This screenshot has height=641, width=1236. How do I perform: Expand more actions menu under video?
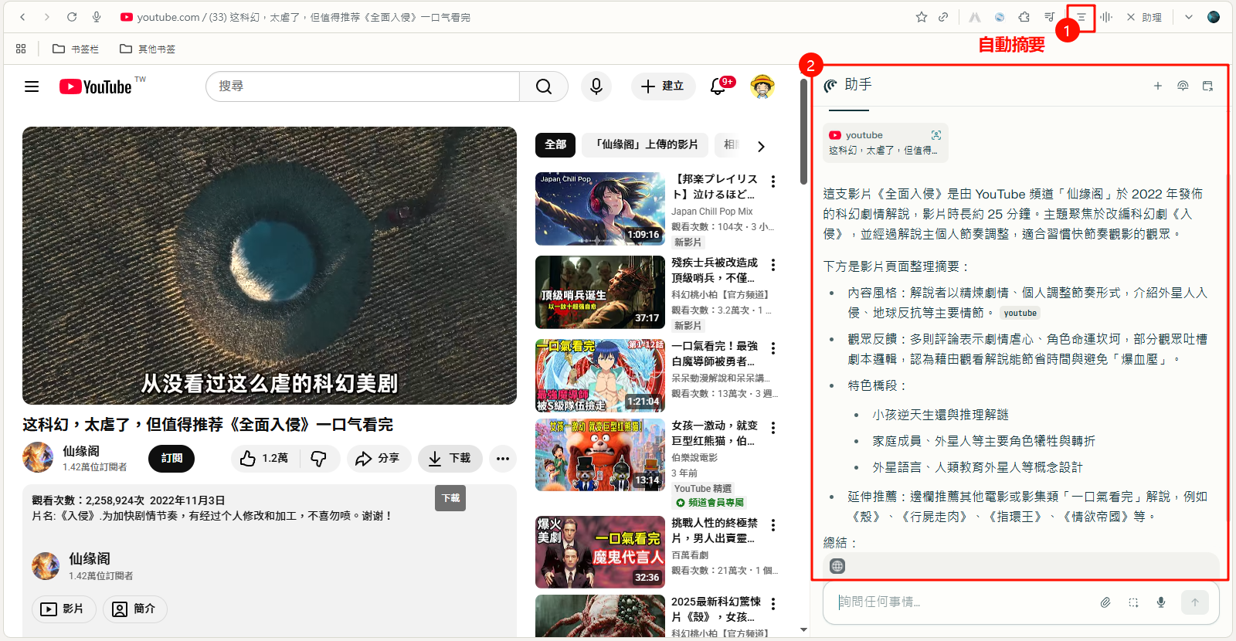pos(503,459)
